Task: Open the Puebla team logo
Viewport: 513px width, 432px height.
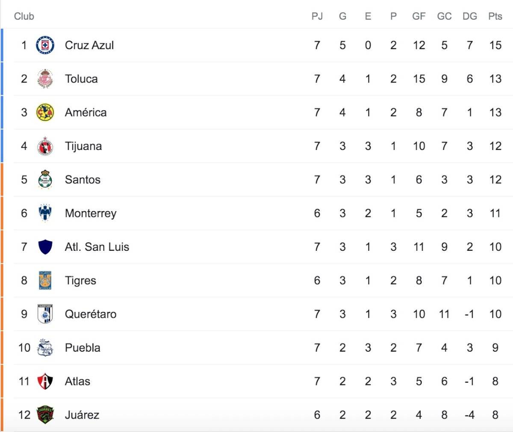Action: point(45,347)
